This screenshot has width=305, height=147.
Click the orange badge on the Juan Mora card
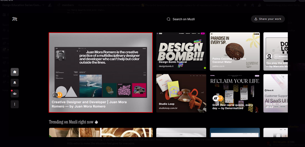click(x=59, y=95)
